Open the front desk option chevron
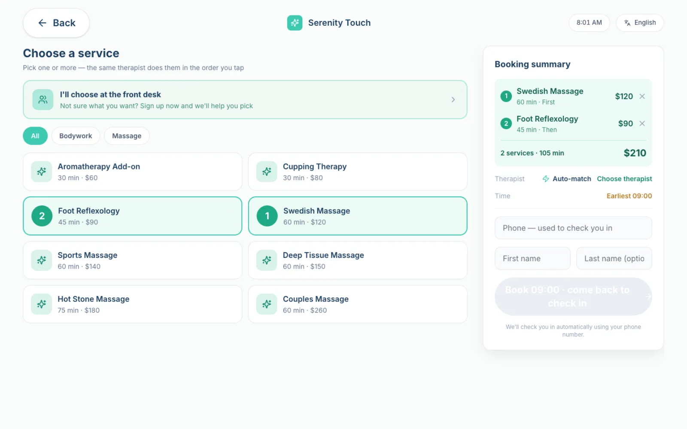 pyautogui.click(x=453, y=100)
